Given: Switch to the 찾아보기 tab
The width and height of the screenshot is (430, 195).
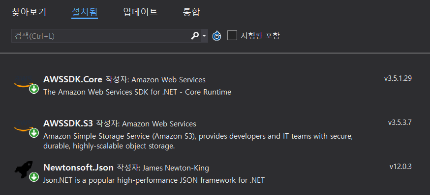Looking at the screenshot, I should 29,12.
